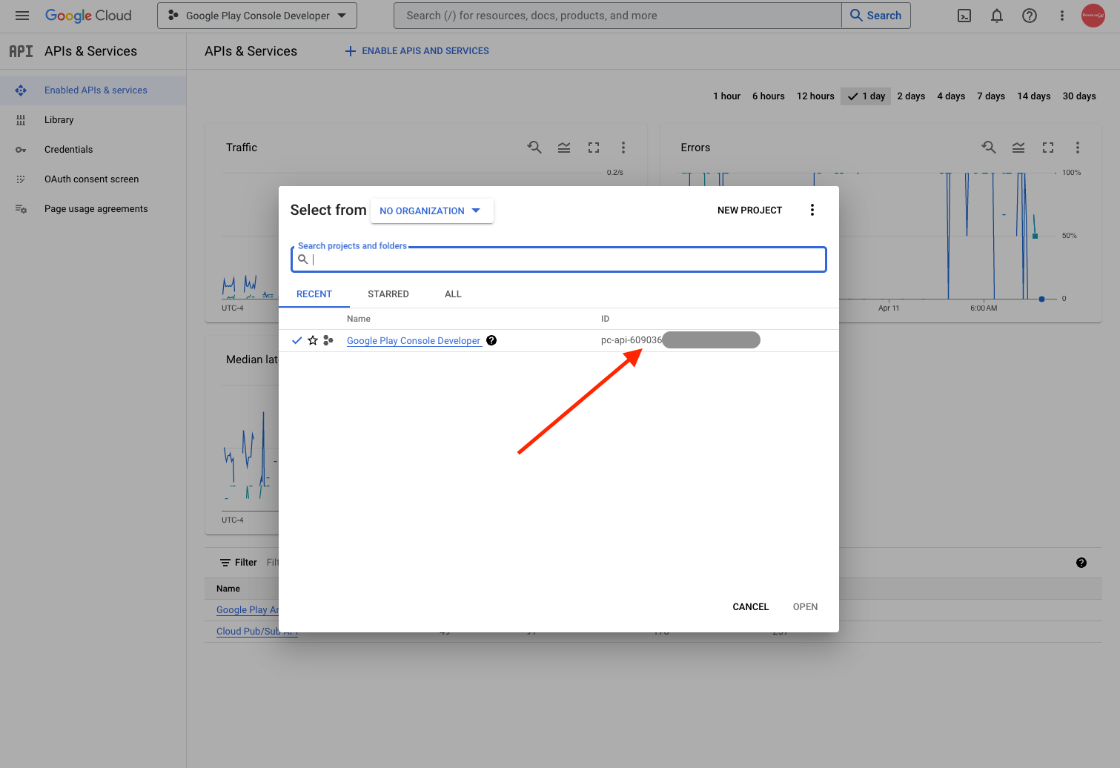The height and width of the screenshot is (768, 1120).
Task: Open more options dots in dialog
Action: [x=812, y=210]
